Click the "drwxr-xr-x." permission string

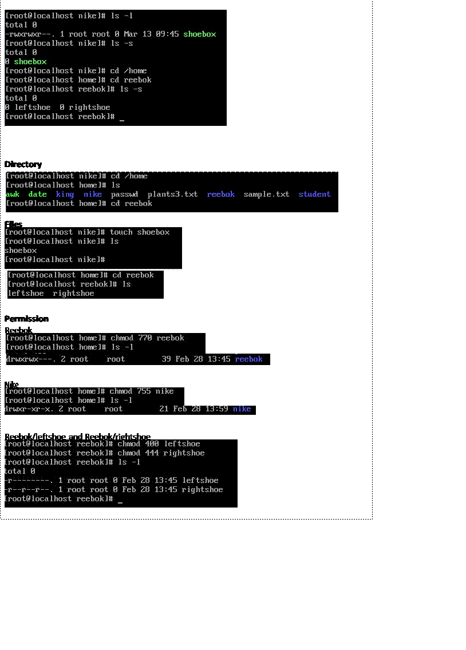point(29,409)
